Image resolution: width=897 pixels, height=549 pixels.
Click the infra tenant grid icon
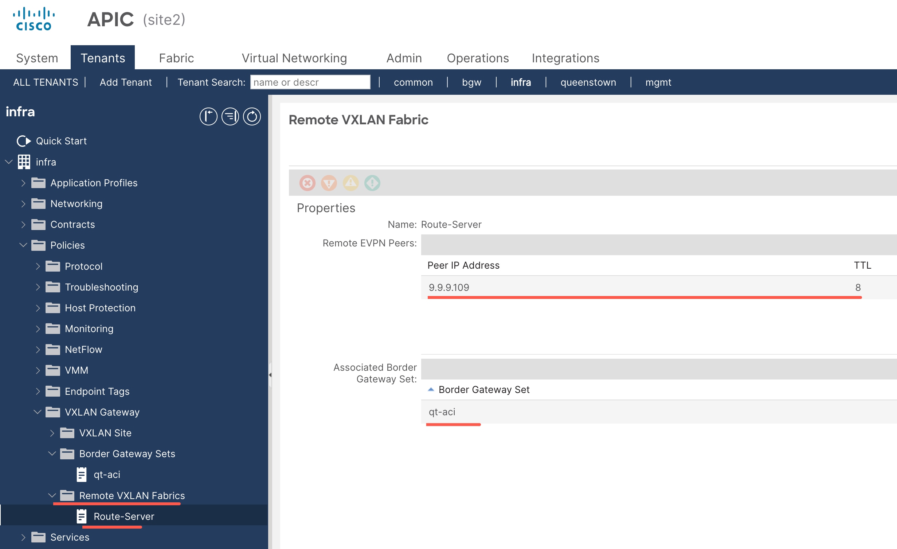tap(24, 162)
